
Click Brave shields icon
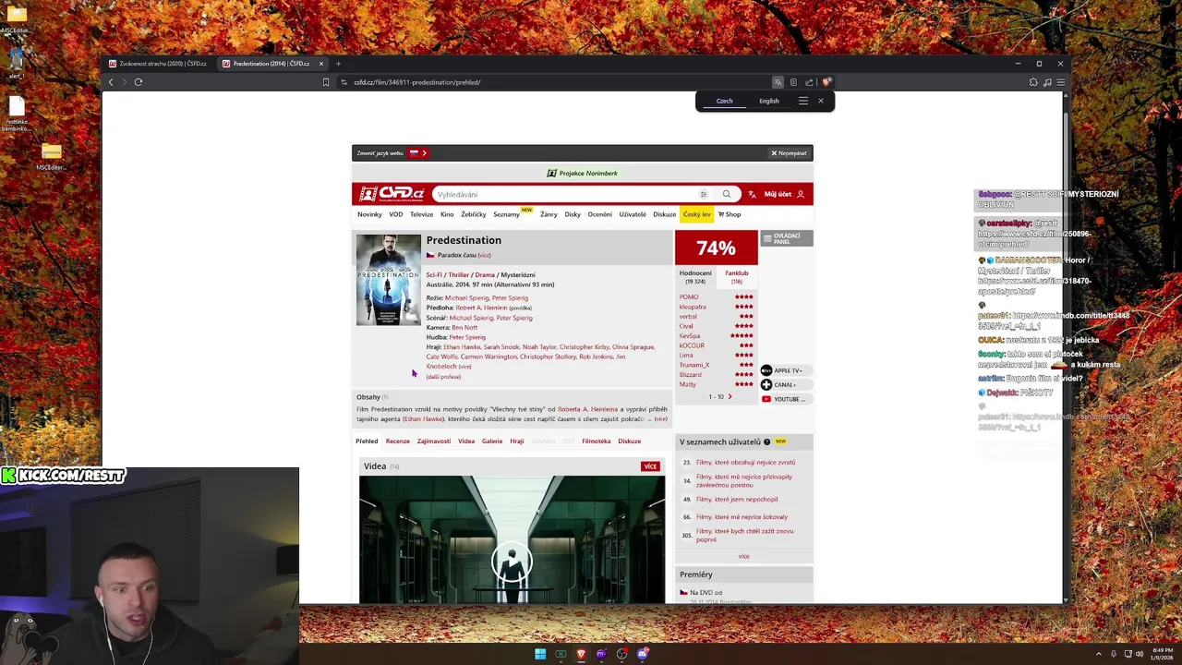[826, 82]
